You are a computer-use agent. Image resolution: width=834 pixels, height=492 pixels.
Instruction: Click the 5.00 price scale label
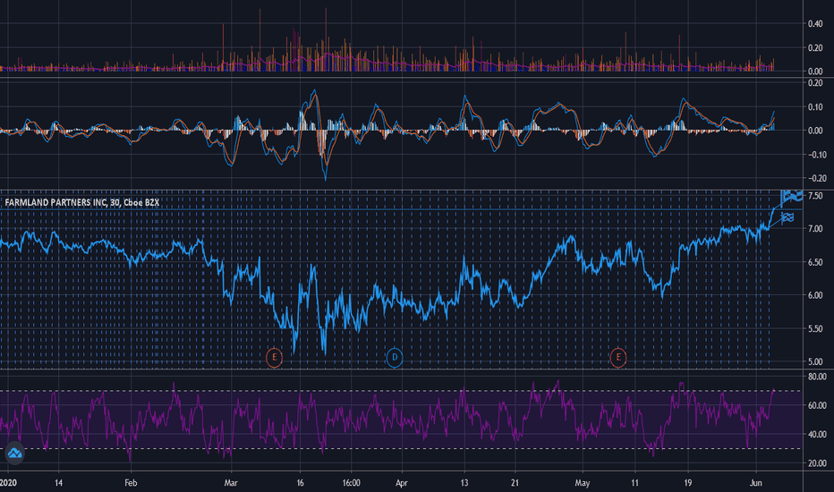(815, 361)
